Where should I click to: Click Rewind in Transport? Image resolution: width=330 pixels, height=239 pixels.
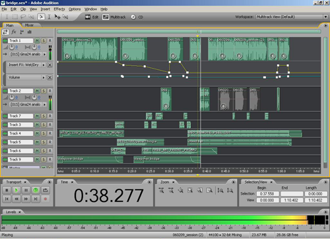pyautogui.click(x=16, y=199)
